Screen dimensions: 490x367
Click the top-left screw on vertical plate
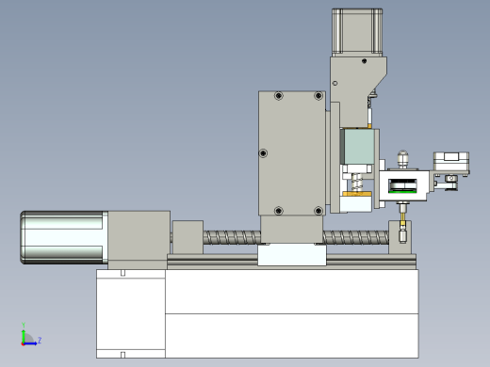[279, 96]
